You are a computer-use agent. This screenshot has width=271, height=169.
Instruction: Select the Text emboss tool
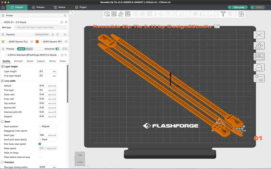tap(223, 14)
